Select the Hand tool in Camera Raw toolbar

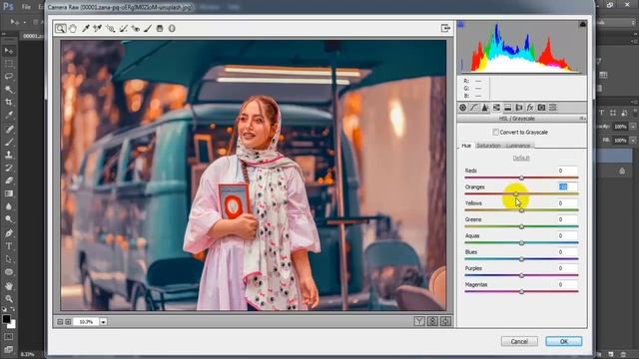pyautogui.click(x=73, y=29)
